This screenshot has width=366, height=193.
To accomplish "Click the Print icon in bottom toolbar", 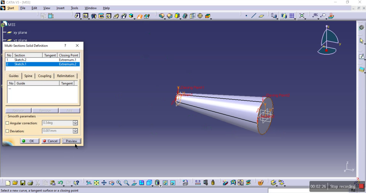I will (x=30, y=183).
